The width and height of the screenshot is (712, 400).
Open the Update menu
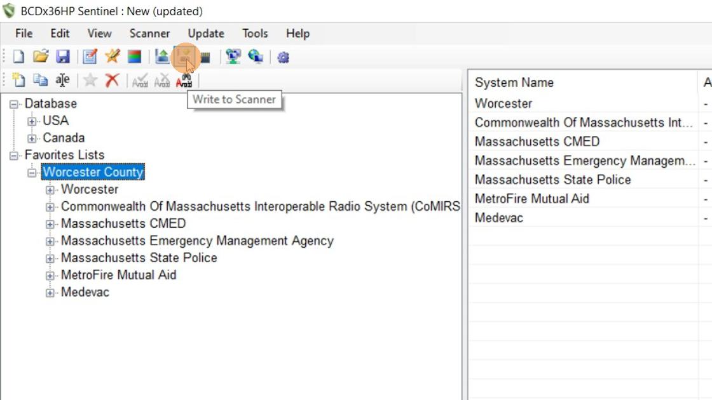(206, 34)
